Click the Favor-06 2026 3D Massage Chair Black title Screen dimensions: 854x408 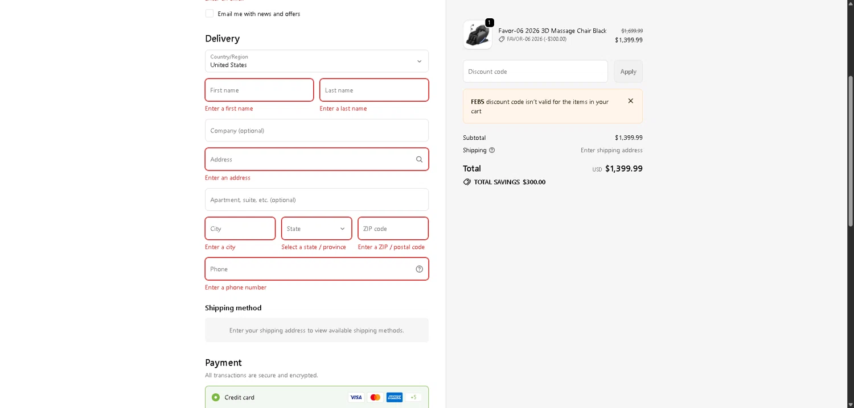point(552,31)
